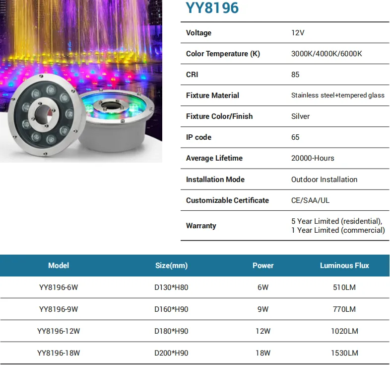The image size is (390, 365).
Task: Click the Fixture Color/Finish label
Action: (219, 116)
